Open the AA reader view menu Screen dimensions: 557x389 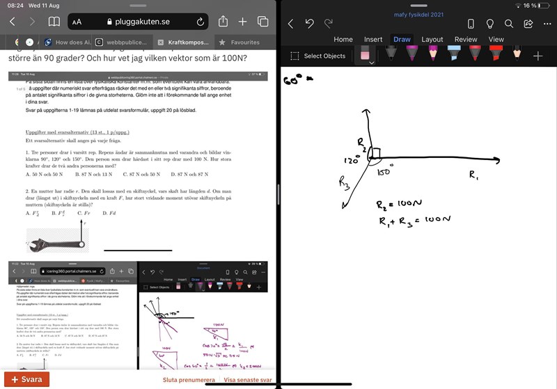(77, 22)
